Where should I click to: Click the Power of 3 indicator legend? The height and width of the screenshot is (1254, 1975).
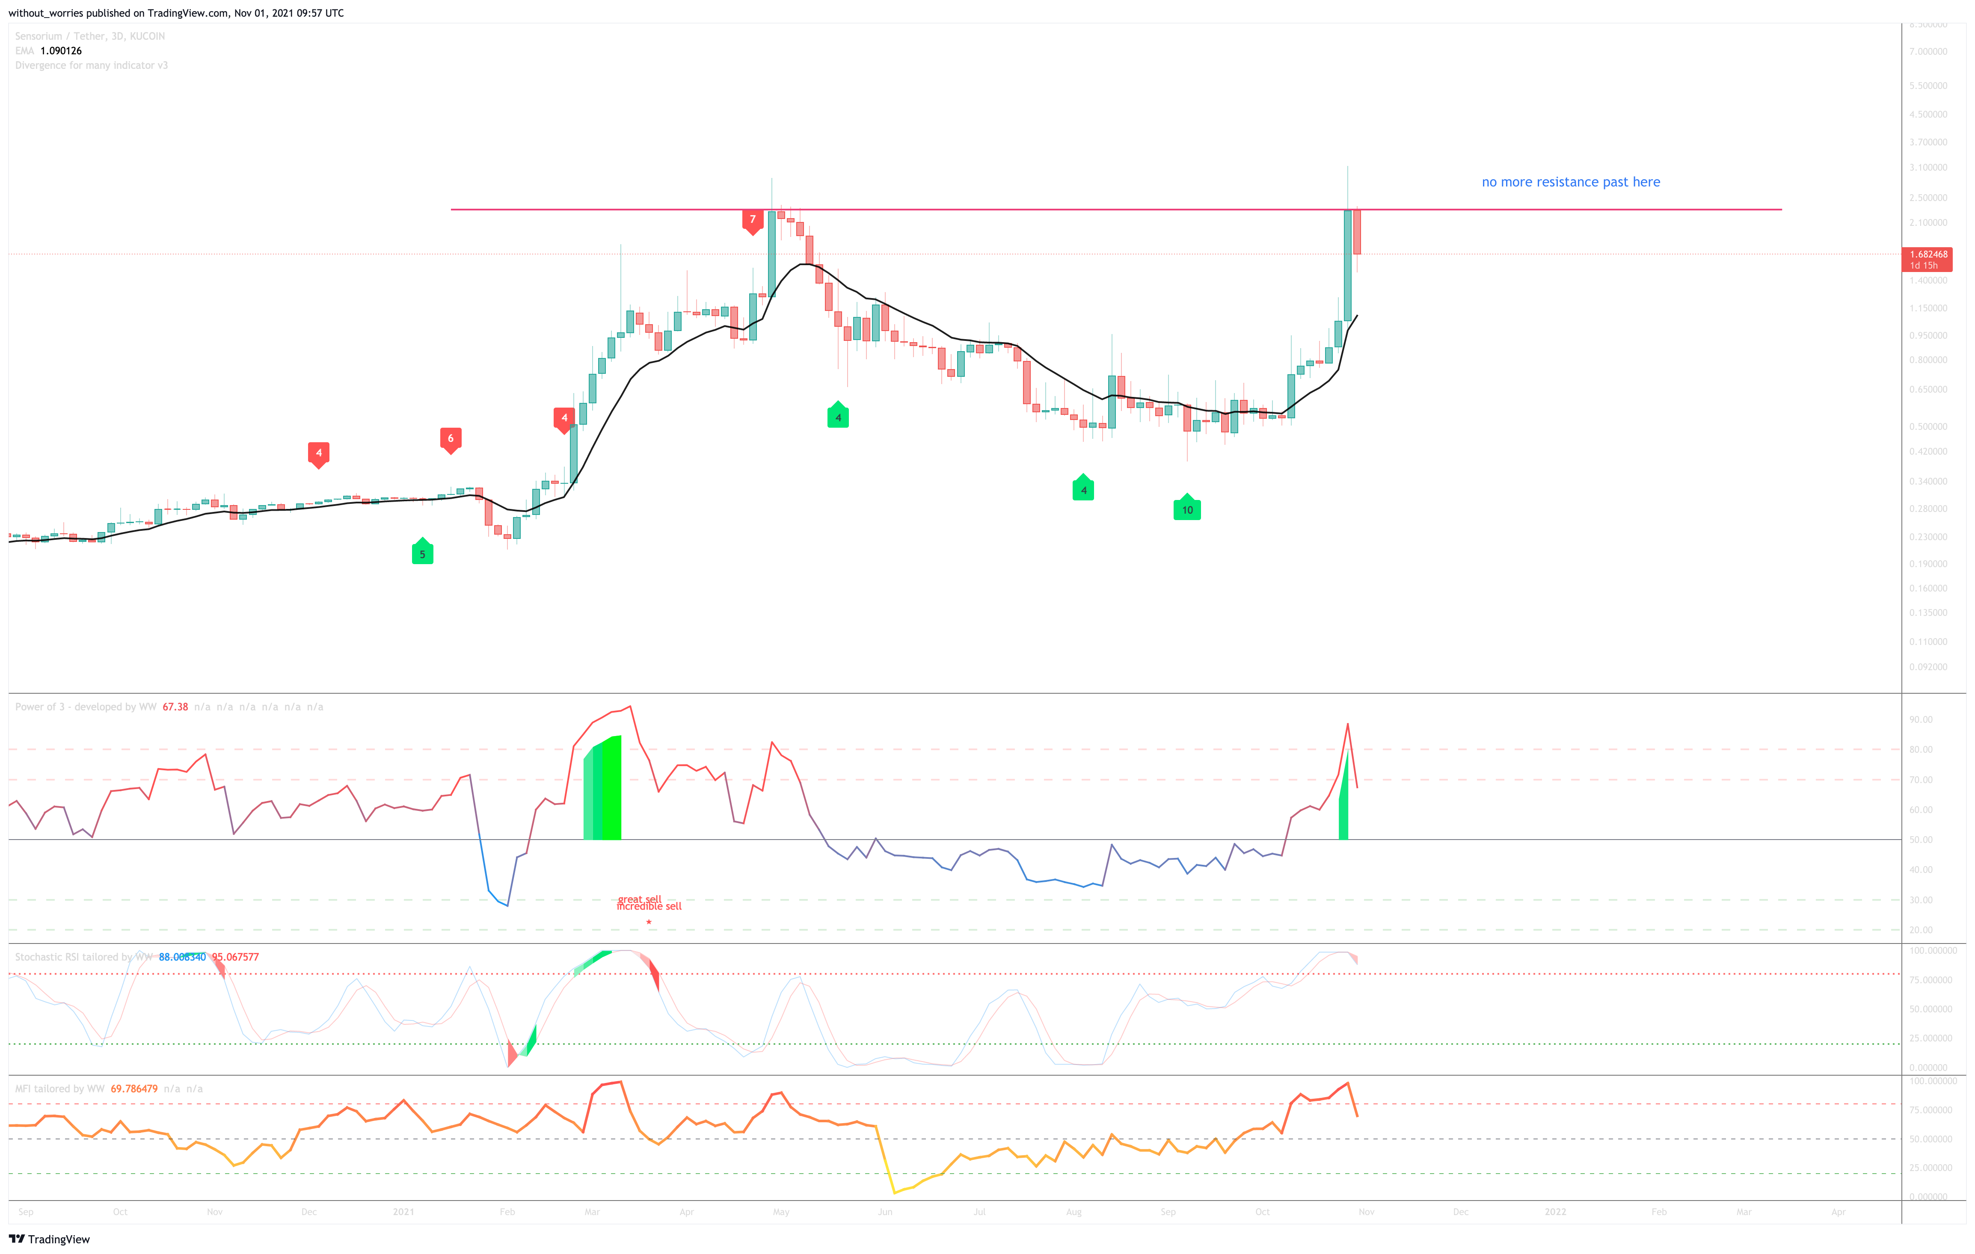pyautogui.click(x=85, y=707)
